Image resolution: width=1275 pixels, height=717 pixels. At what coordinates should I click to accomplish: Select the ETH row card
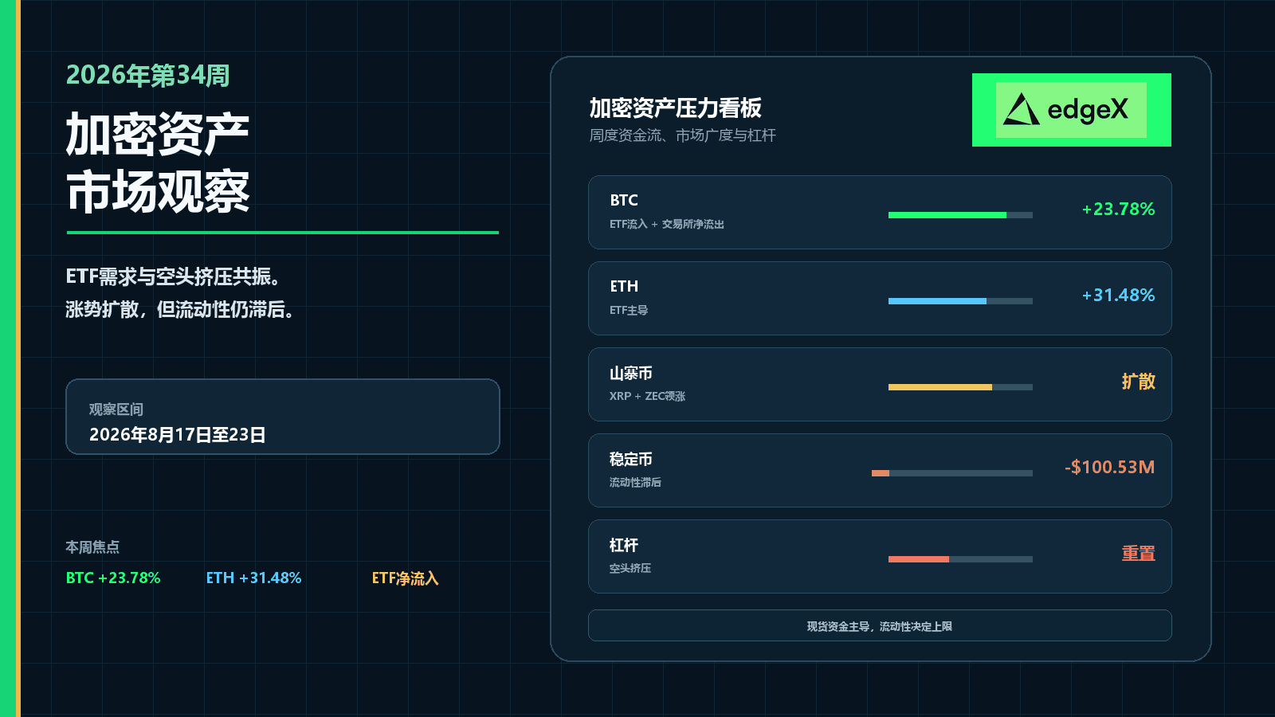880,298
